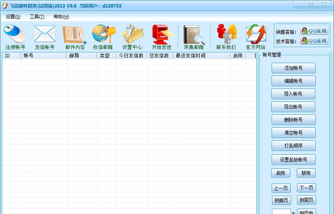Go to 上一页
This screenshot has height=214, width=334.
tap(281, 188)
